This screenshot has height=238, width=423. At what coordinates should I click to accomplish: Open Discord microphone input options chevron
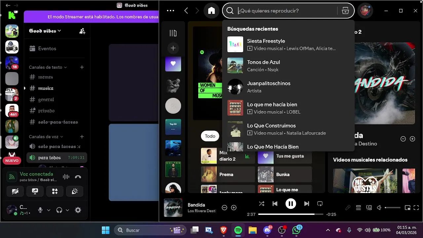49,210
